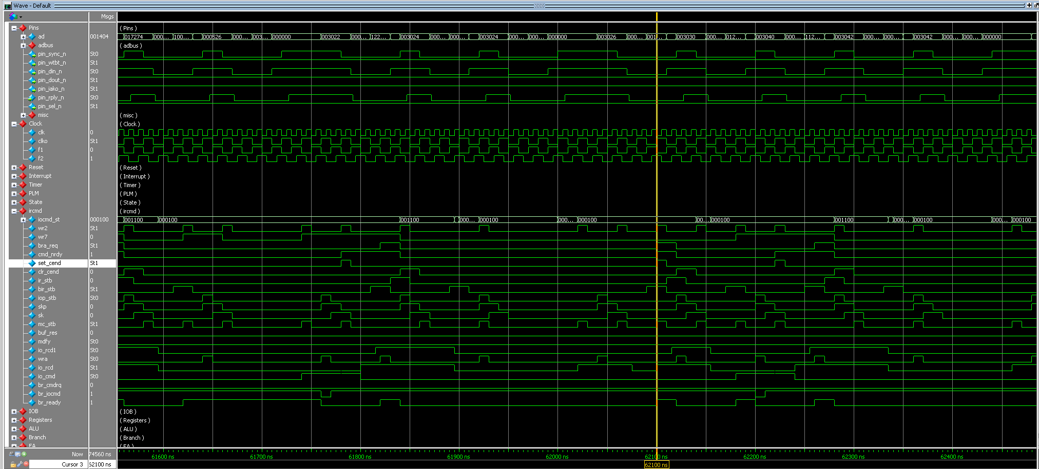Select the pin_rply_n signal
1039x469 pixels.
click(x=51, y=97)
